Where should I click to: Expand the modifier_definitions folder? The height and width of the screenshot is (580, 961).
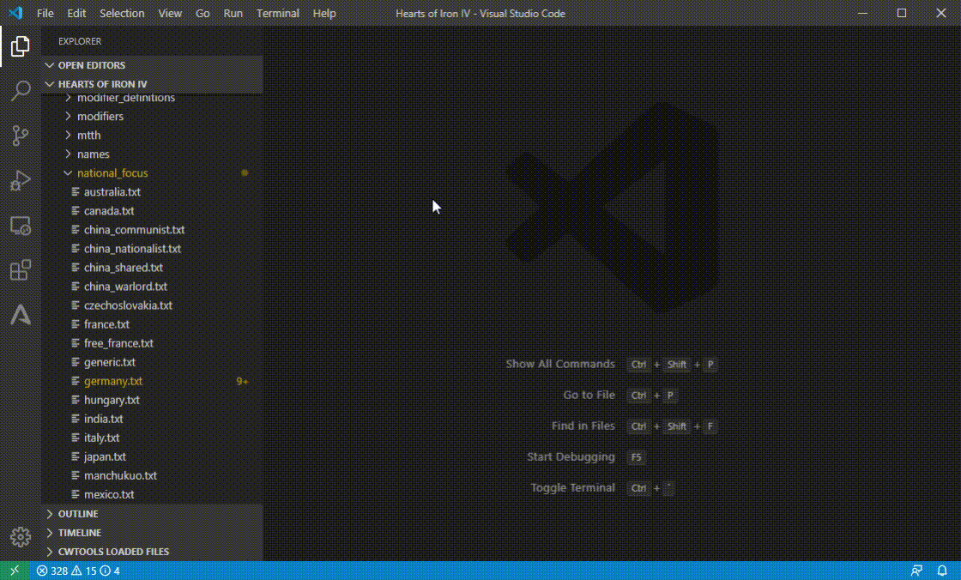pos(152,100)
